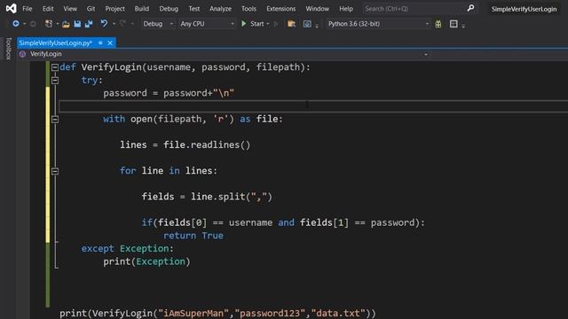This screenshot has width=568, height=319.
Task: Open the Extensions menu
Action: tap(280, 8)
